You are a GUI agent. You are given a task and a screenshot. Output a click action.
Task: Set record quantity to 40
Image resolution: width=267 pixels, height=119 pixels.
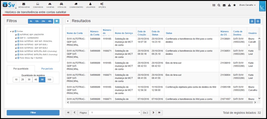pos(35,80)
